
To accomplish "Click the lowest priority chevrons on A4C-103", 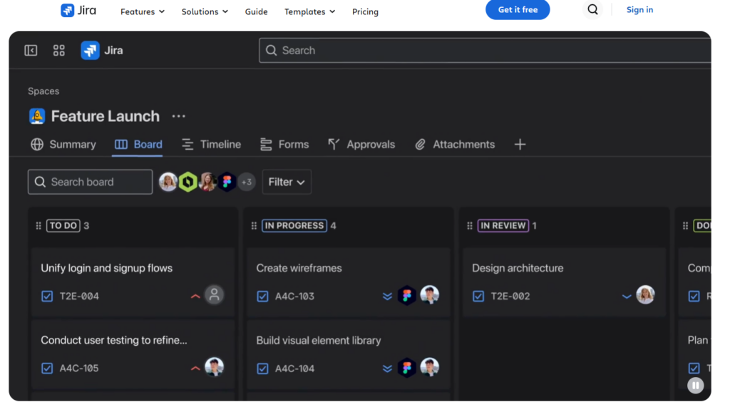I will (387, 296).
